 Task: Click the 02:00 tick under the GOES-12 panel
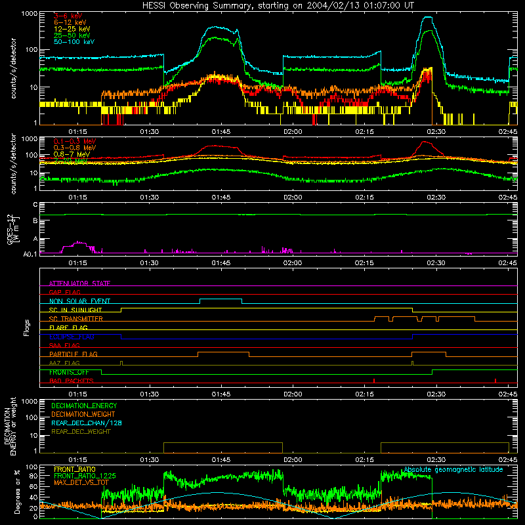coord(293,263)
